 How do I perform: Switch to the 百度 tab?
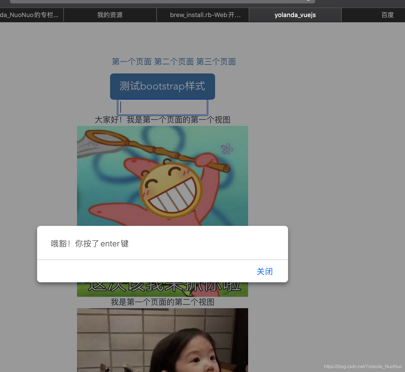click(387, 15)
